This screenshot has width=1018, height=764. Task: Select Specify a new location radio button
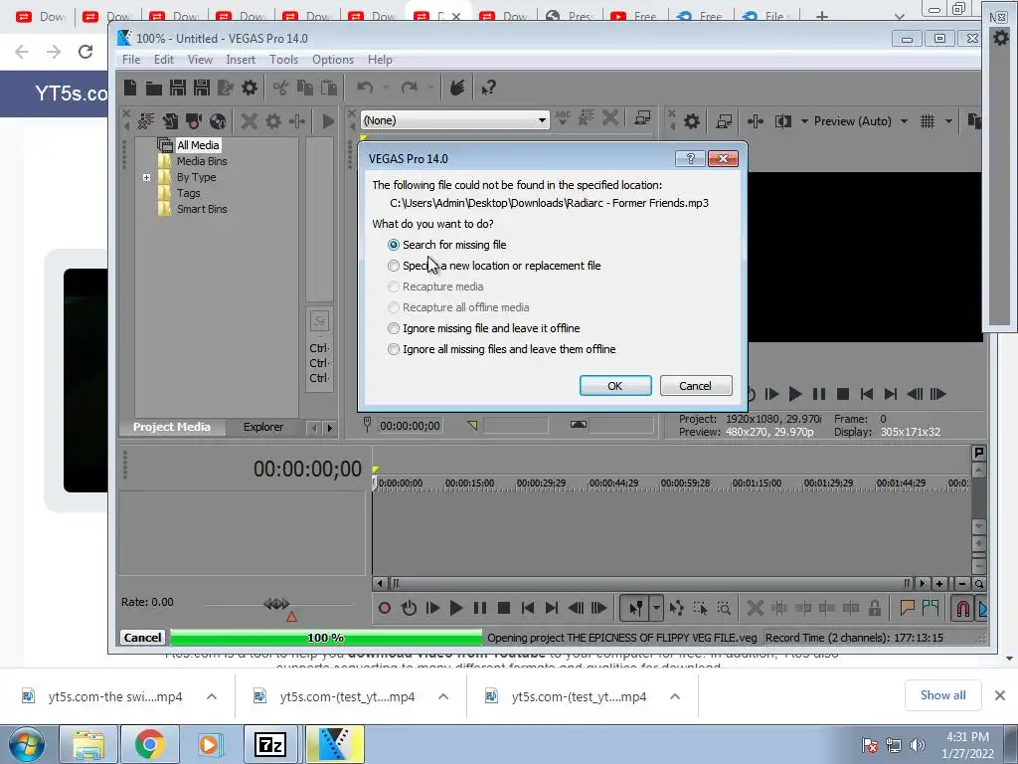(x=394, y=266)
